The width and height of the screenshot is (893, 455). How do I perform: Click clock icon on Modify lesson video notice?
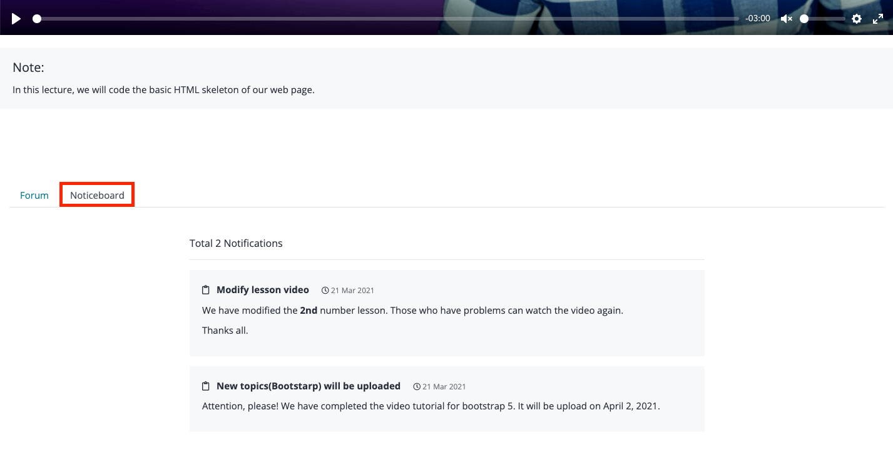[325, 291]
